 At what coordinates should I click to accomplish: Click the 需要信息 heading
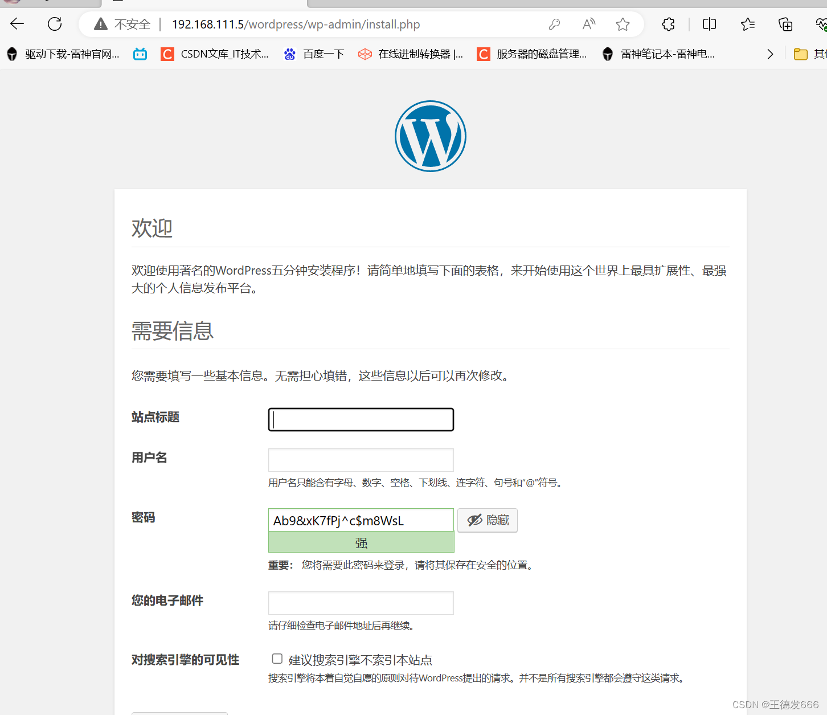click(173, 331)
